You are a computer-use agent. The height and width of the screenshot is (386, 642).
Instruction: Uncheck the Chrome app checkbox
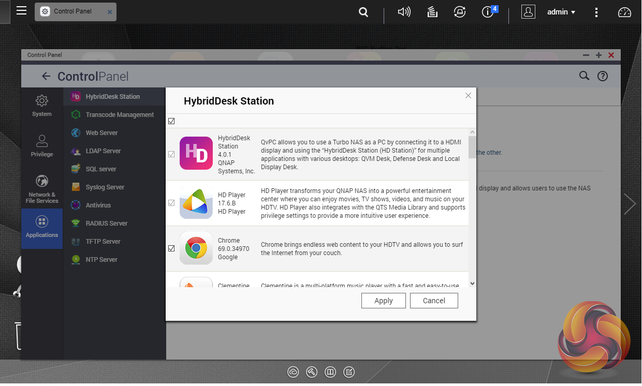point(171,248)
